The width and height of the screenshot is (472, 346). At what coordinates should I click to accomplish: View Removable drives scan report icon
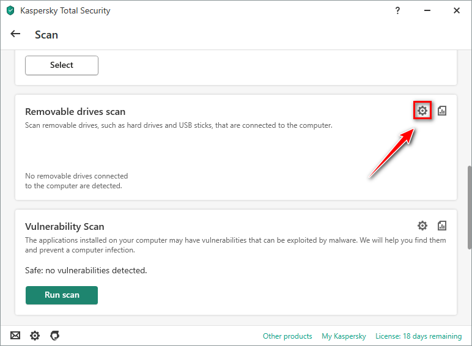point(442,111)
